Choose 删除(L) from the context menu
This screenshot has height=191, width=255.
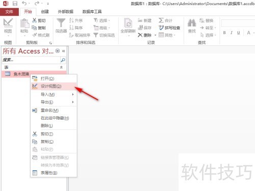(x=54, y=126)
